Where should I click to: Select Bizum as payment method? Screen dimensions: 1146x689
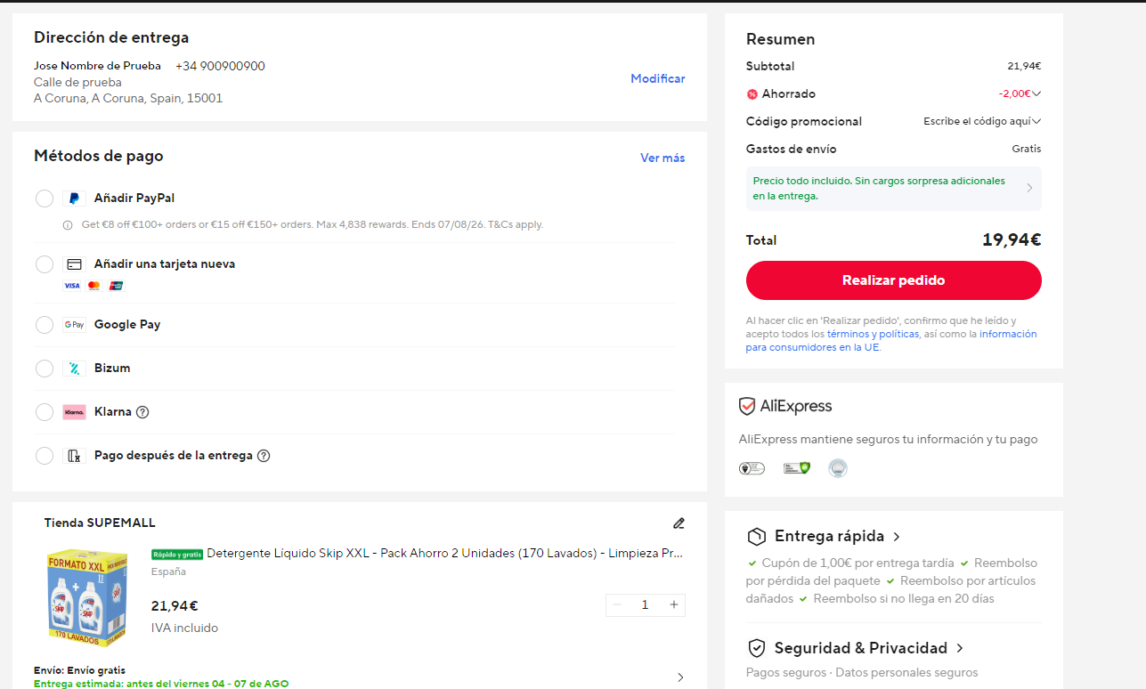point(45,369)
